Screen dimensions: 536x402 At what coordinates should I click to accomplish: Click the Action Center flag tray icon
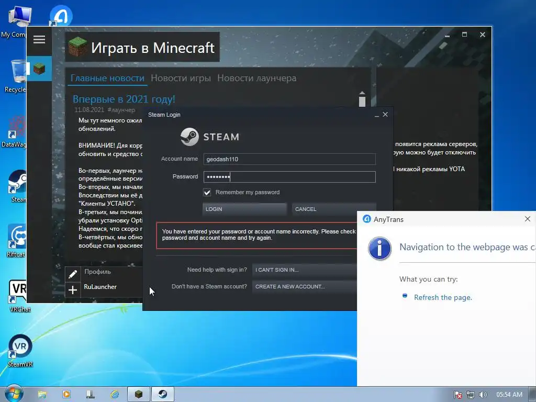pos(457,395)
